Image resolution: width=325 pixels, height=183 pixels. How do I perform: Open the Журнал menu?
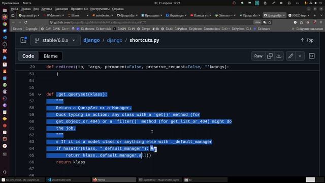click(x=47, y=9)
